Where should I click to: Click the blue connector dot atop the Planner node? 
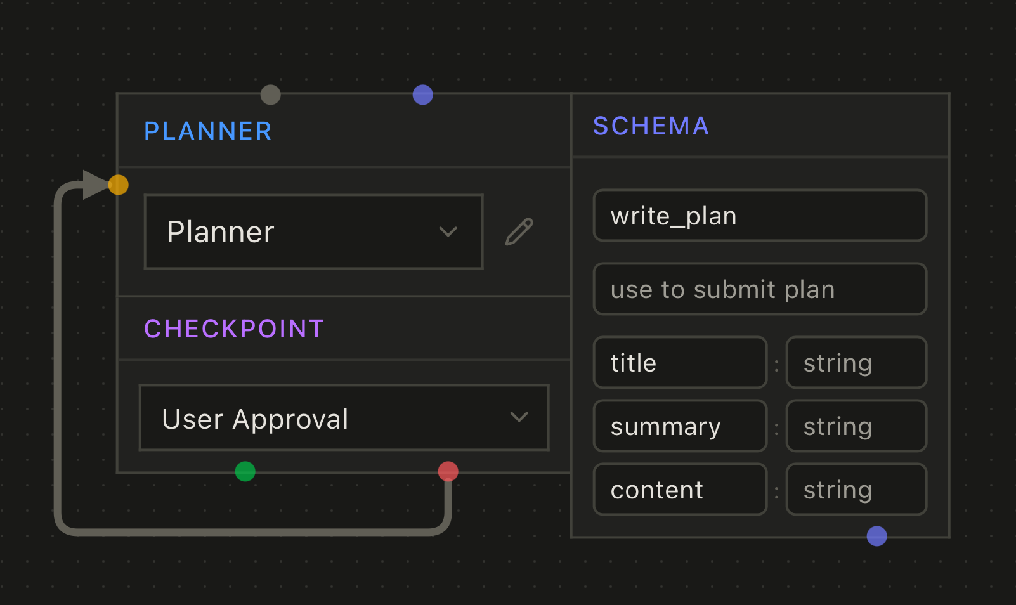[x=423, y=95]
